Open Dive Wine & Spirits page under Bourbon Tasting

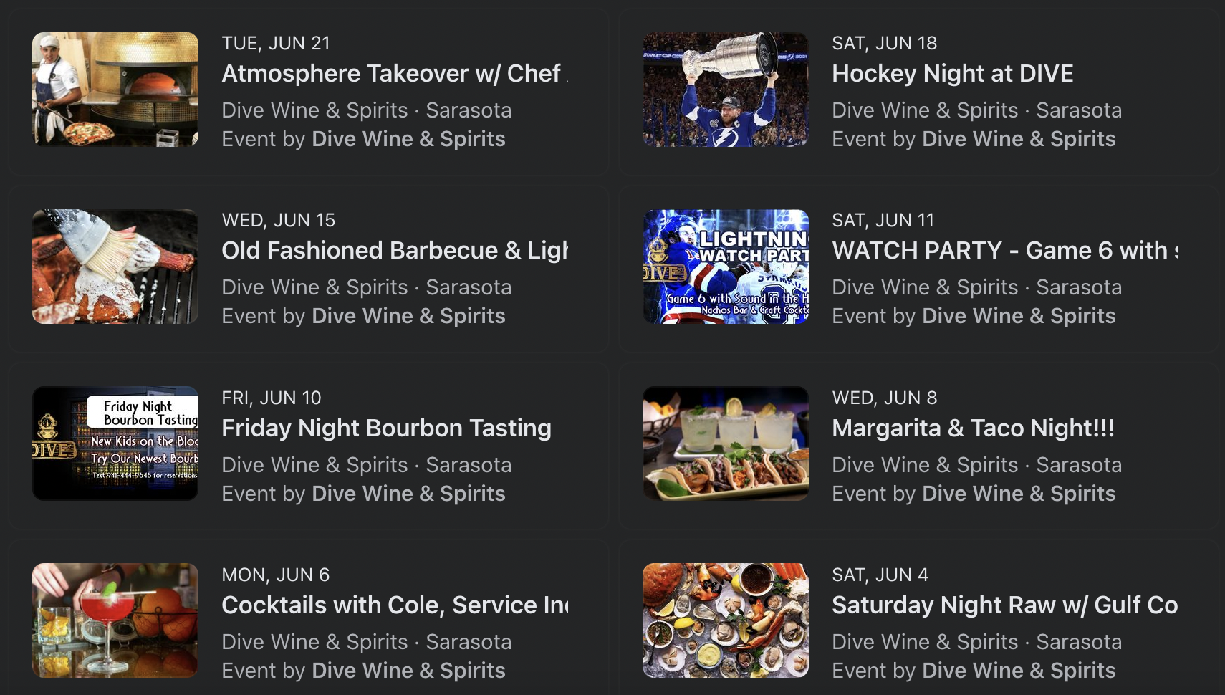[x=408, y=493]
